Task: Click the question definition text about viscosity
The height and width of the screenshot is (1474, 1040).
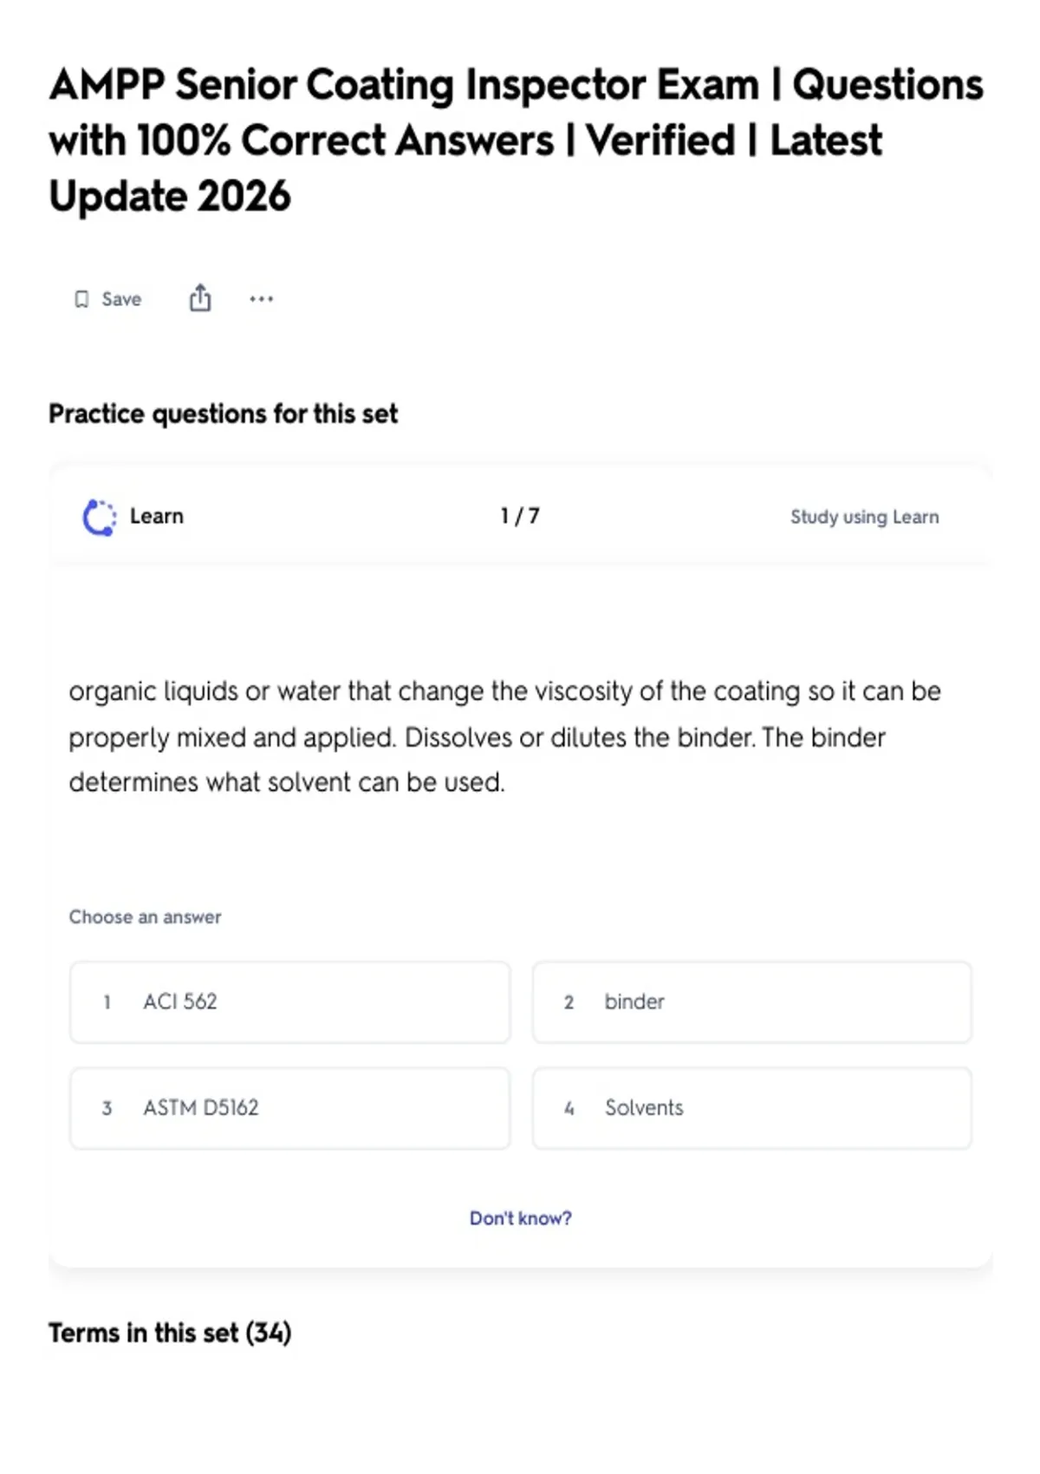Action: click(x=504, y=737)
